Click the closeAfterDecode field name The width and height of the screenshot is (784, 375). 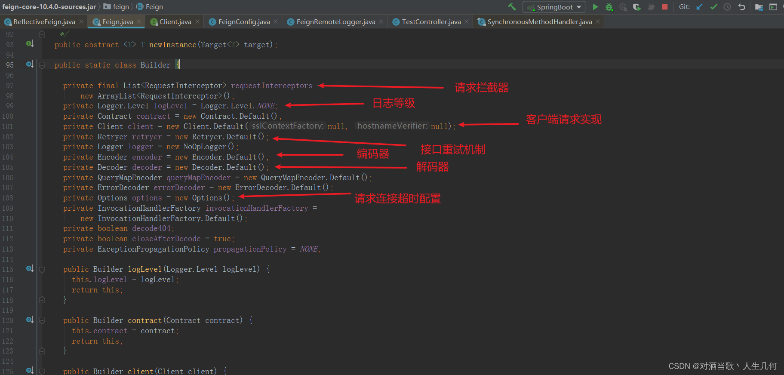pos(166,239)
